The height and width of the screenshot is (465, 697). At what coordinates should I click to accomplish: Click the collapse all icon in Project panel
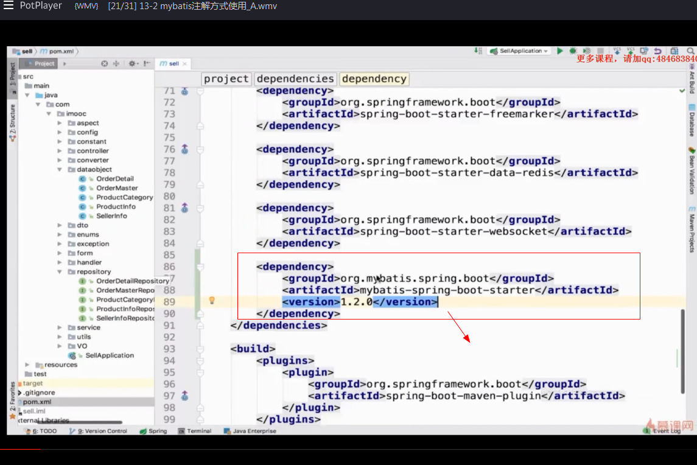[116, 63]
